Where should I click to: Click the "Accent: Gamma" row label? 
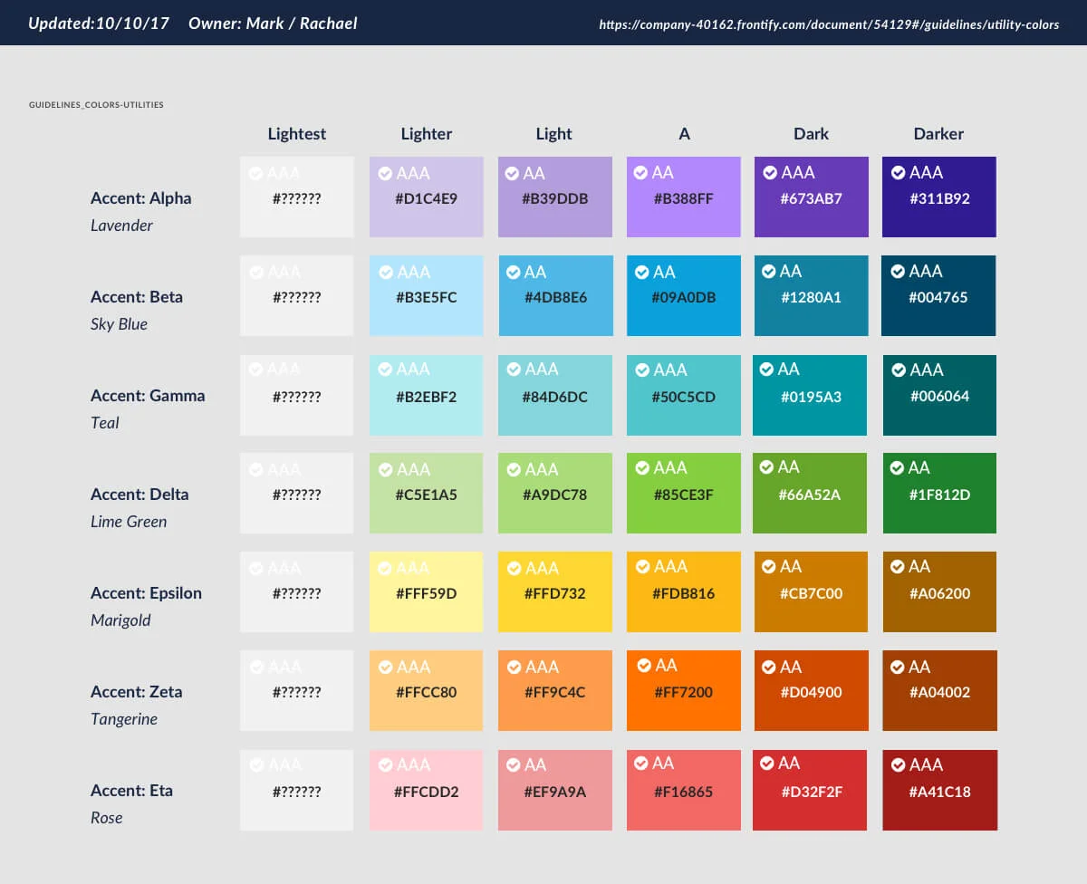(x=148, y=396)
